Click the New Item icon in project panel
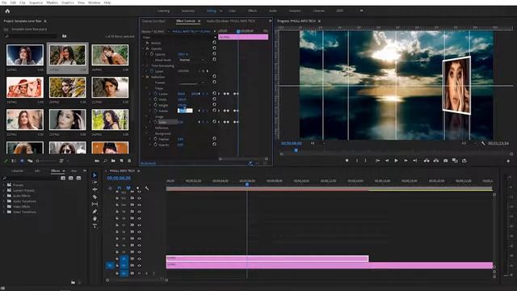This screenshot has width=517, height=291. [x=121, y=161]
